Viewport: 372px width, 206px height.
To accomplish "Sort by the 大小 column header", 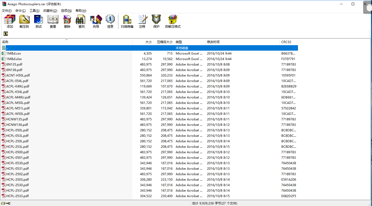I will (143, 42).
